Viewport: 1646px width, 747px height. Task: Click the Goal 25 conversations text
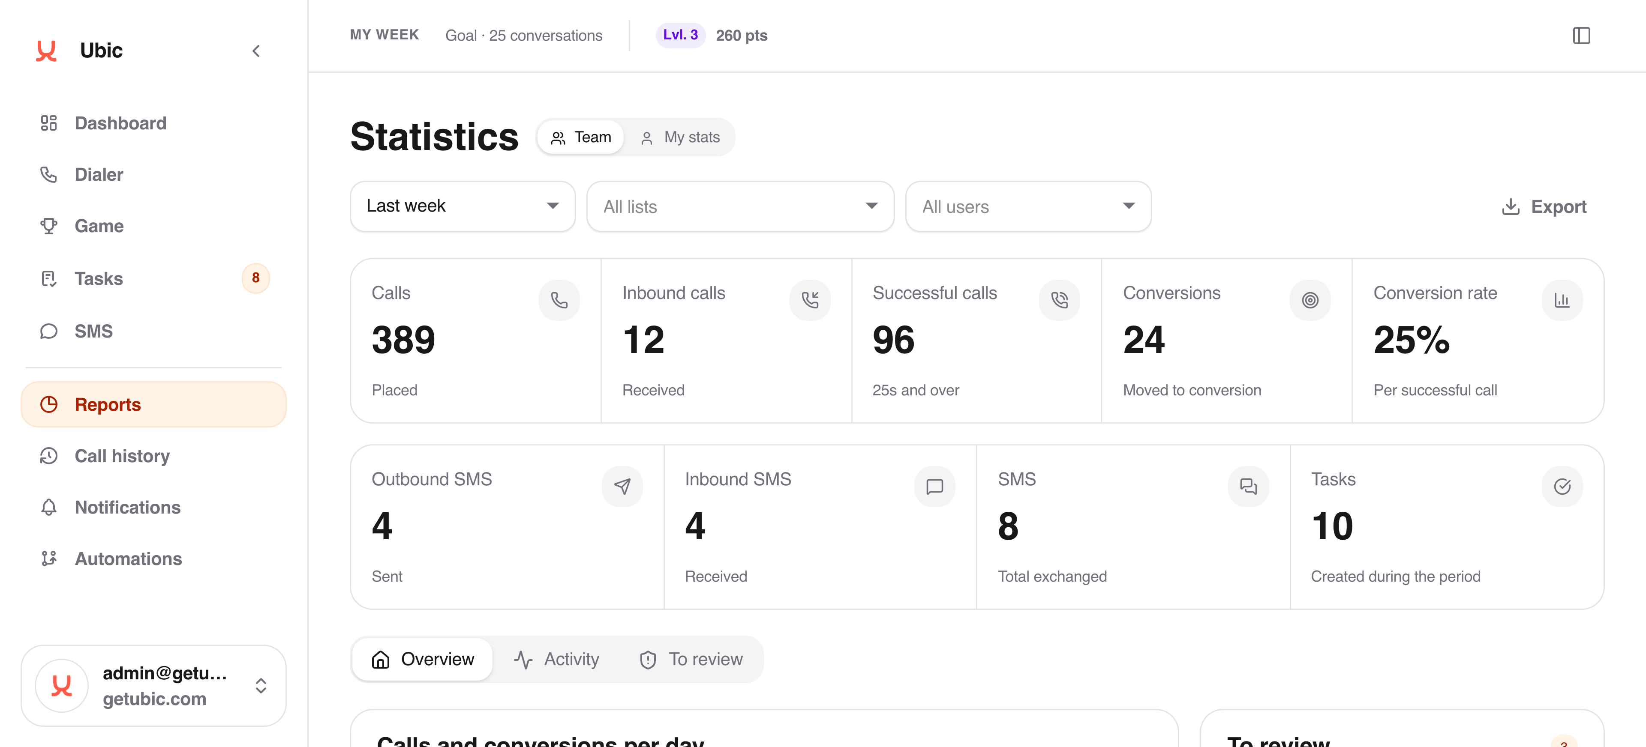click(523, 36)
